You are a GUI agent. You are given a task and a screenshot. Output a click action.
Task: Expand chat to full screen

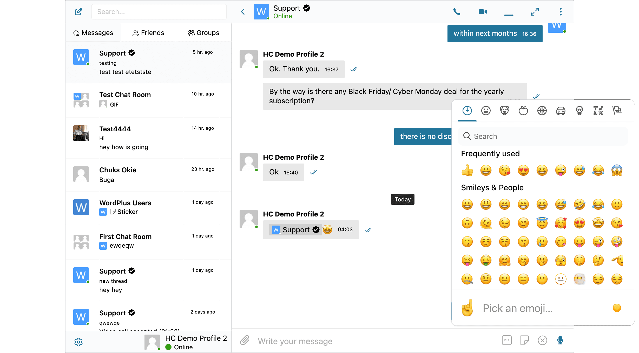[x=535, y=12]
